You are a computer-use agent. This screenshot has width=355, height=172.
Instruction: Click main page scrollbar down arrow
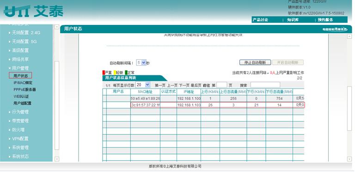click(349, 159)
